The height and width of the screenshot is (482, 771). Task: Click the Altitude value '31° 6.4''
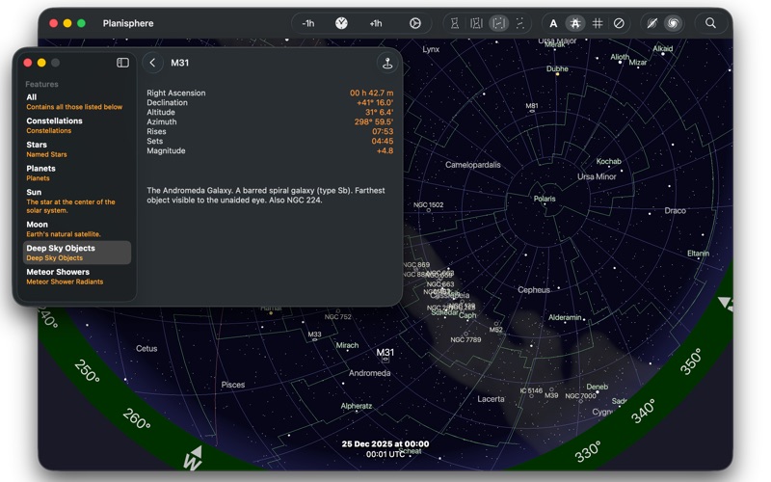click(x=379, y=112)
